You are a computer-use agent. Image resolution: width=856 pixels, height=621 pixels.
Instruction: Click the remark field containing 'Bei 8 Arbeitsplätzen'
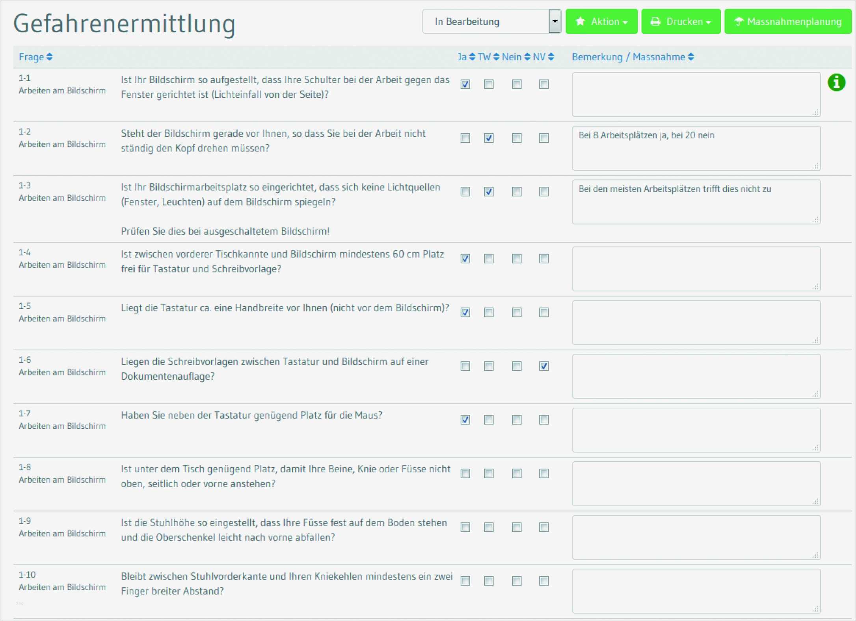[x=696, y=148]
